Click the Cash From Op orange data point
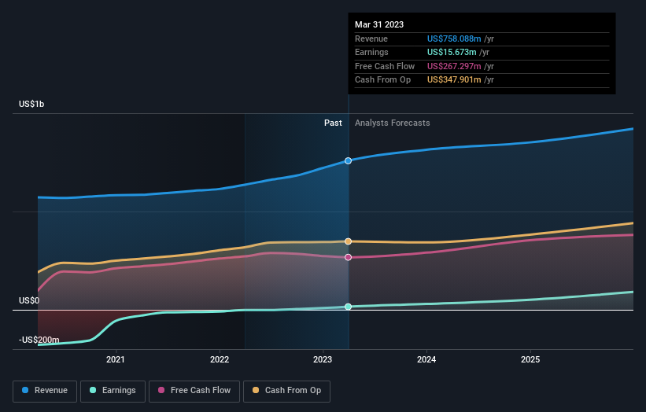 (348, 241)
